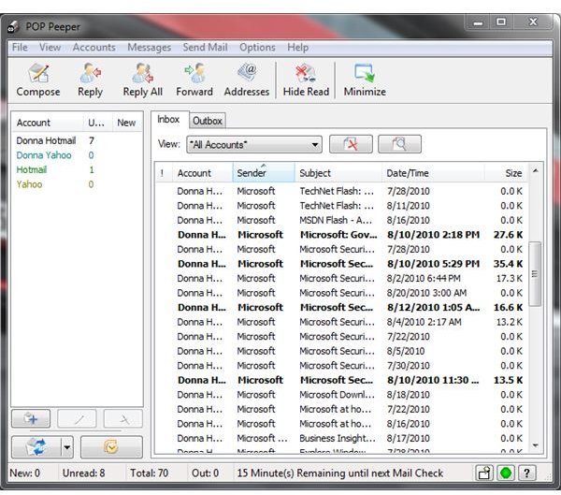The width and height of the screenshot is (561, 495).
Task: Select the message dated 8/10/2010 5:29 PM
Action: point(342,264)
